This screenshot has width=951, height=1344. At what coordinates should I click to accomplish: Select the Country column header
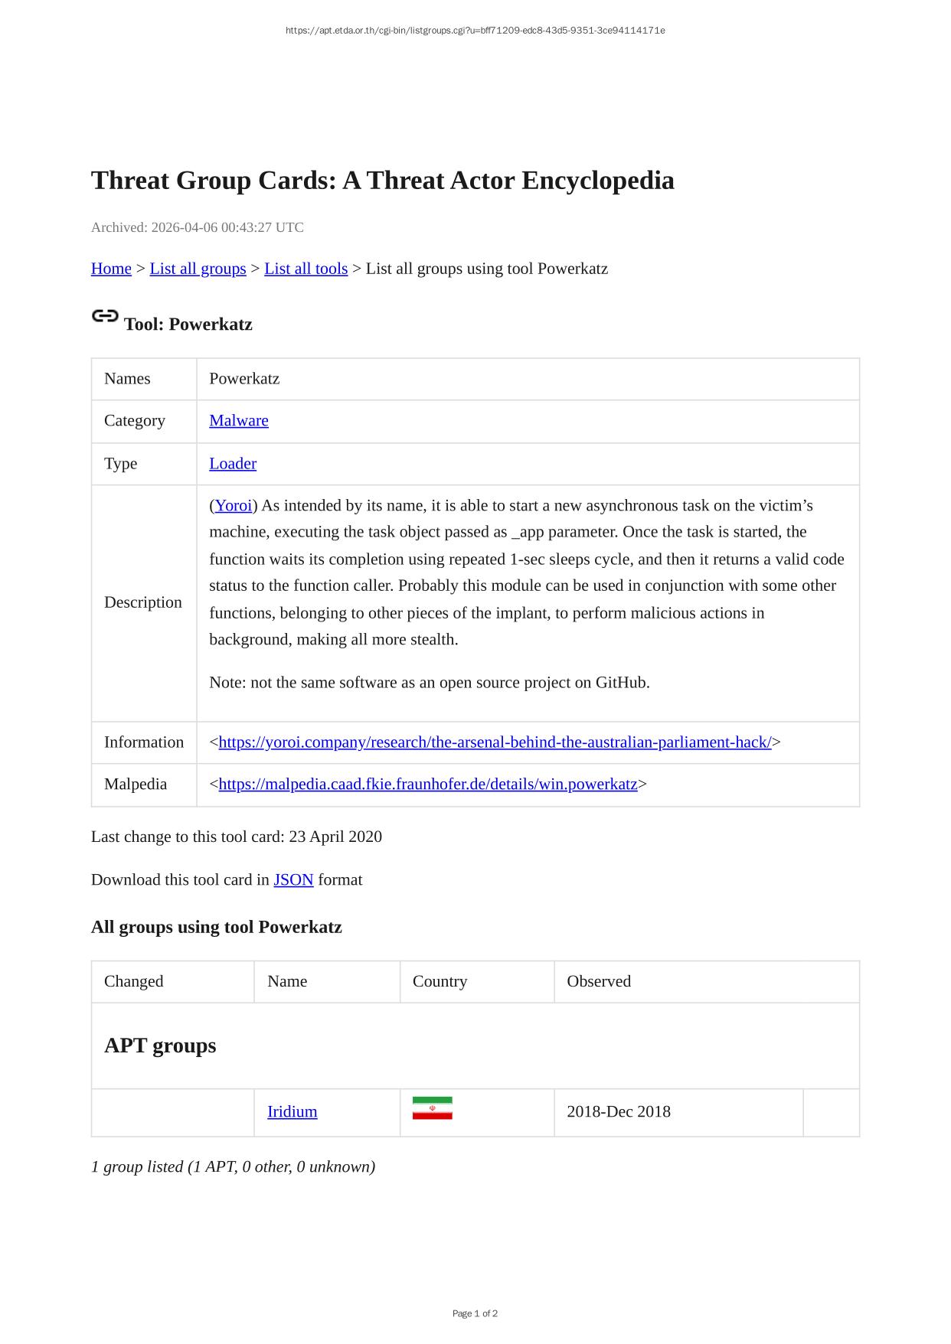point(440,982)
